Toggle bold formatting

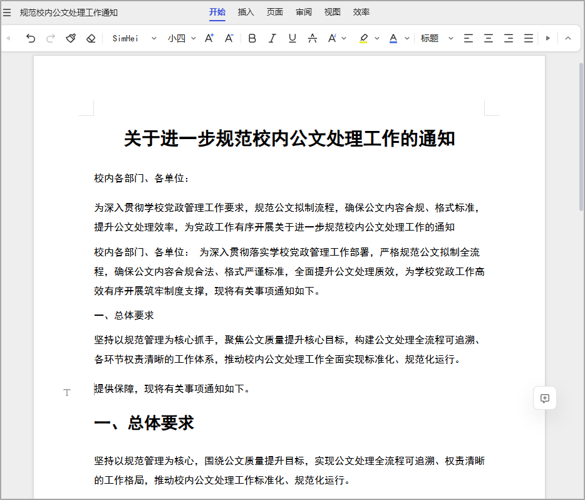tap(251, 38)
